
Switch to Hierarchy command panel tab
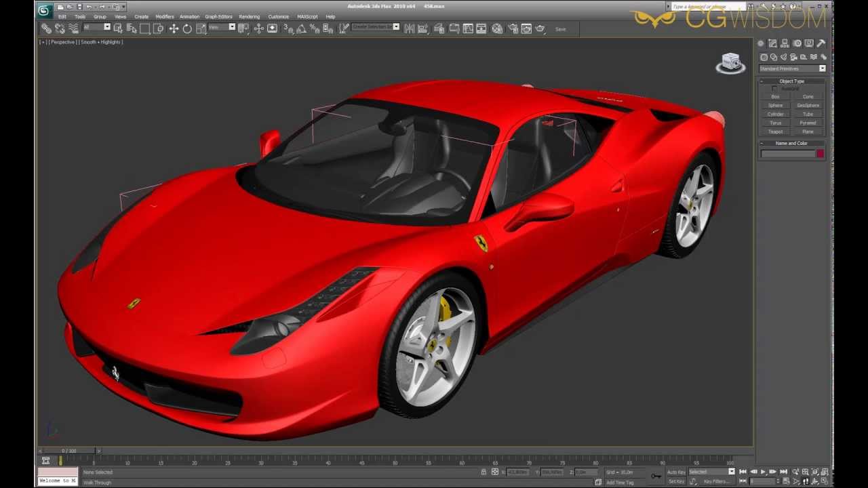coord(785,43)
